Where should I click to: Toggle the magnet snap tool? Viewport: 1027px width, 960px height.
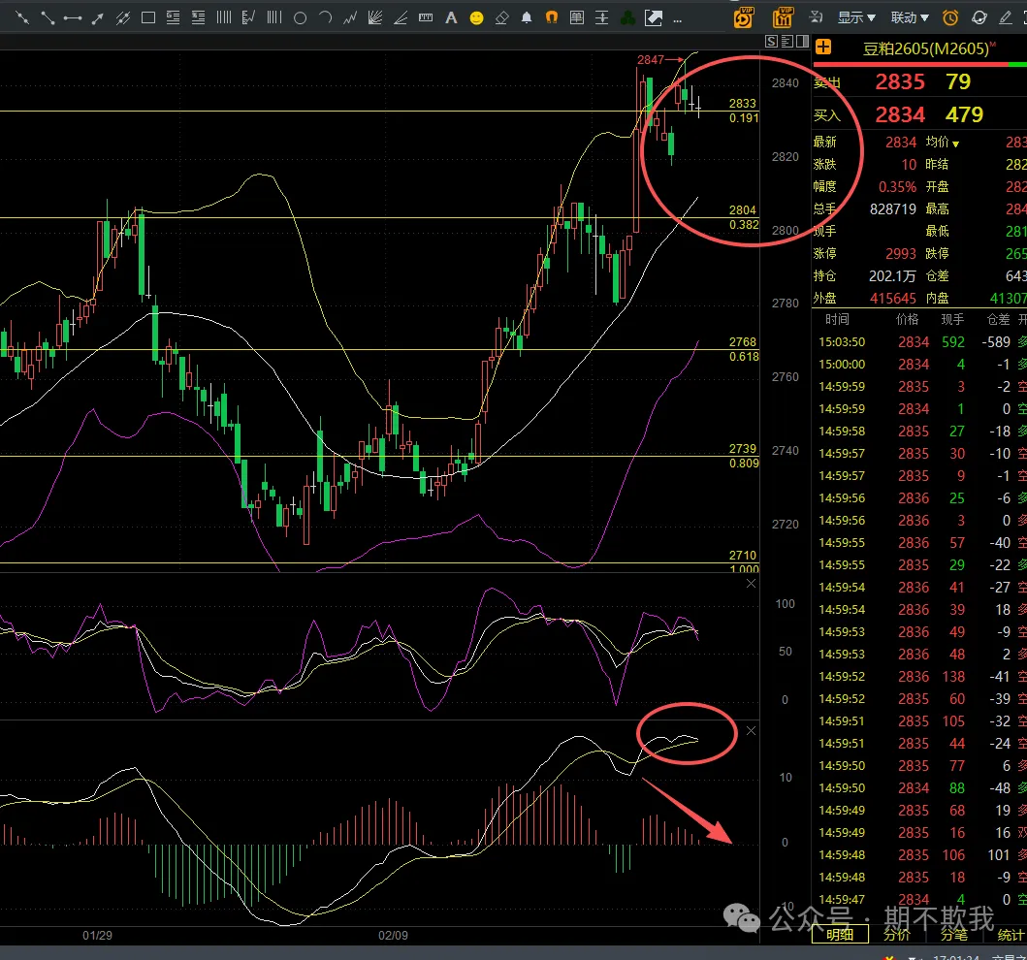[x=552, y=18]
